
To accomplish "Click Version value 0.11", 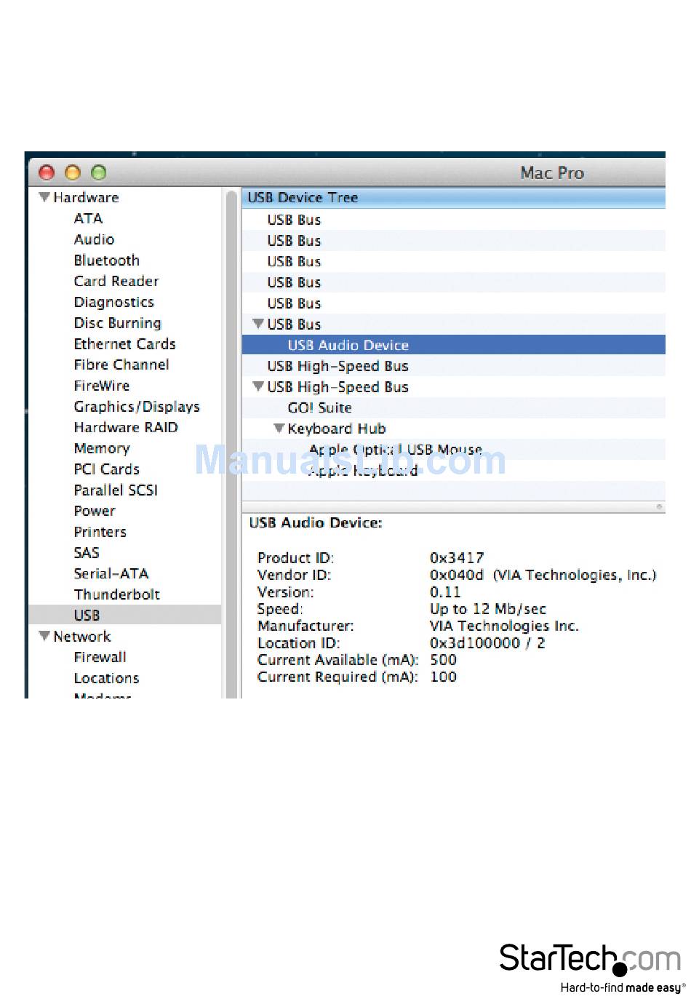I will pyautogui.click(x=445, y=592).
